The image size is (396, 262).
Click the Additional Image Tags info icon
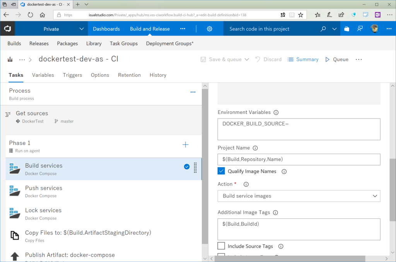[x=275, y=213]
